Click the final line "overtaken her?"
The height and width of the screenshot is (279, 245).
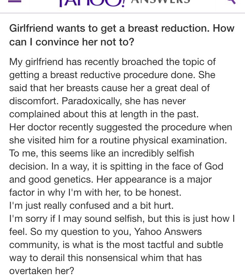[x=41, y=271]
